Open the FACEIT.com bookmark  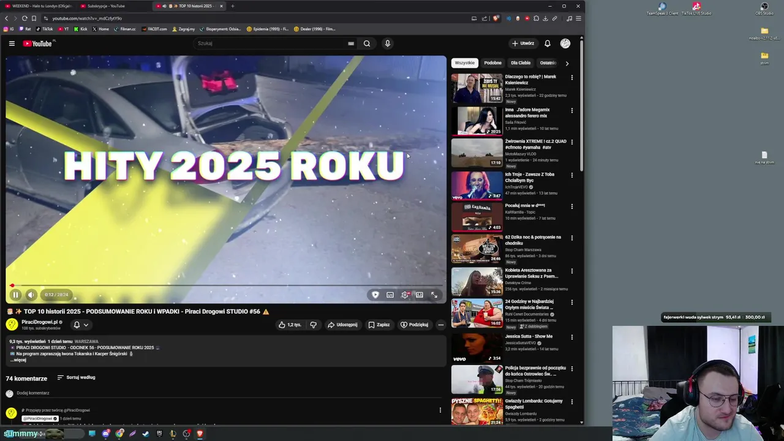(x=154, y=29)
